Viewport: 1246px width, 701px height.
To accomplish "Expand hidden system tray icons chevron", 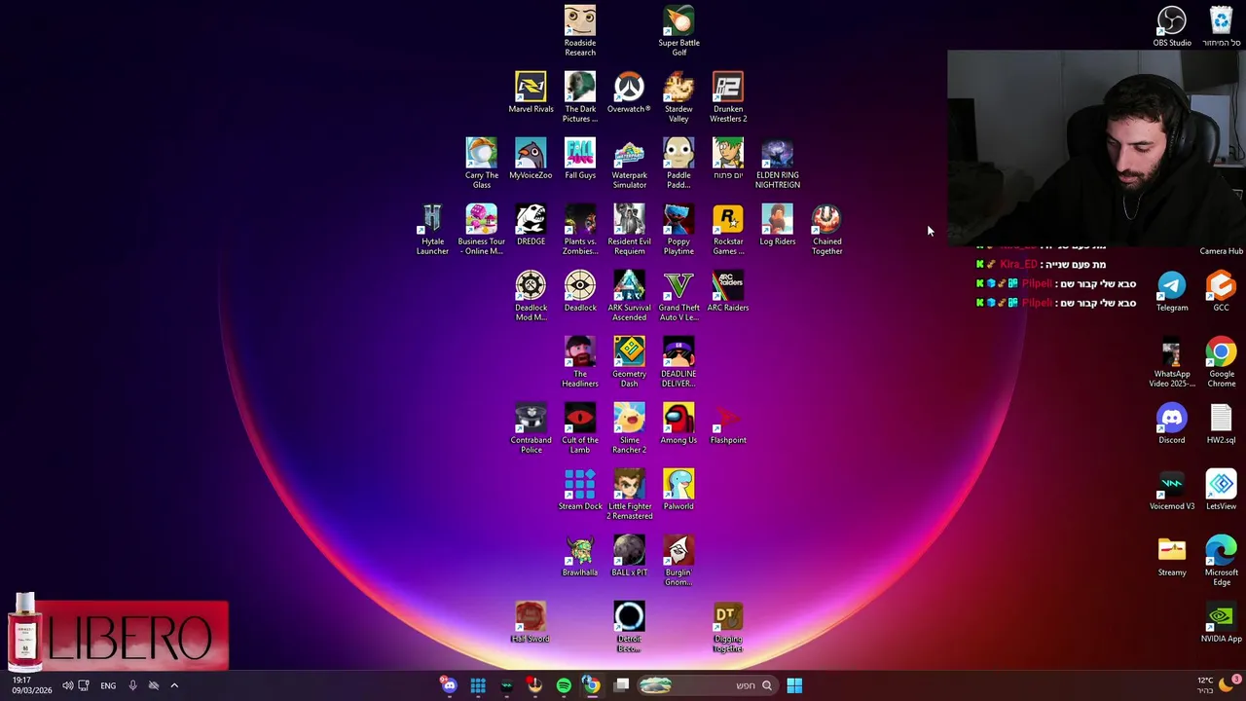I will pos(174,685).
